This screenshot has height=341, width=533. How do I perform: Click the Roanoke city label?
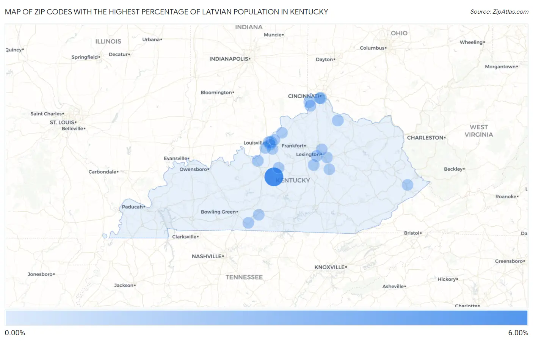506,196
